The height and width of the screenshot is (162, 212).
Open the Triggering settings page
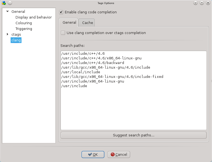(x=24, y=29)
